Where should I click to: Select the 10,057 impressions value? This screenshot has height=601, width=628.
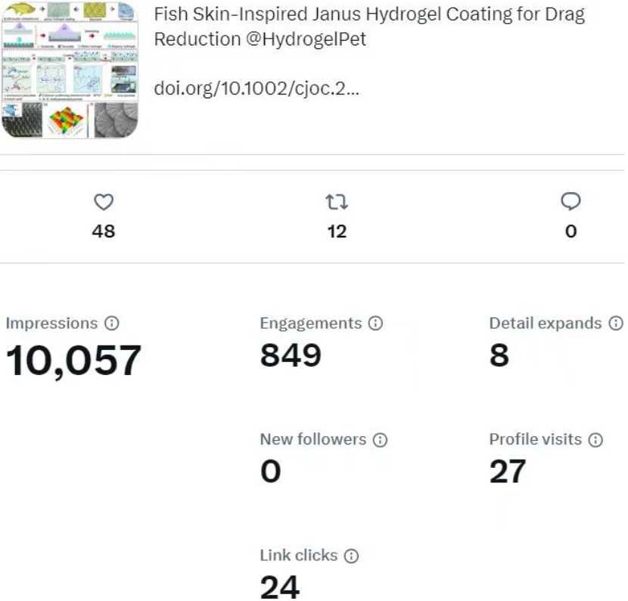[x=73, y=360]
